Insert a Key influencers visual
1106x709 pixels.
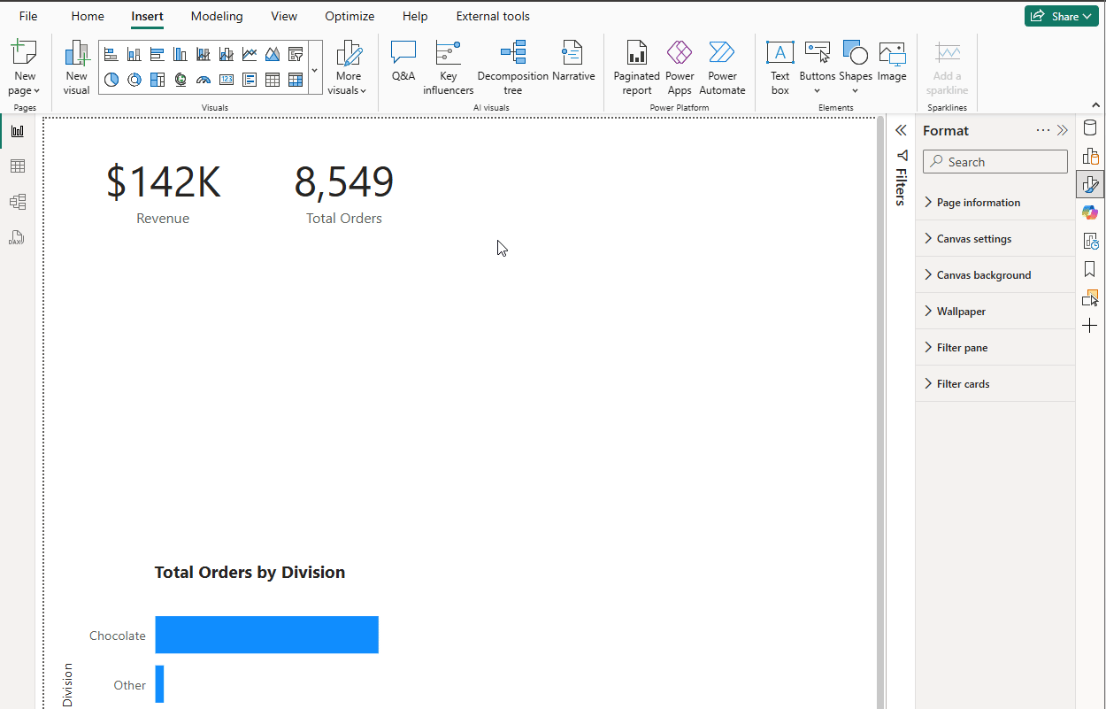(x=449, y=67)
